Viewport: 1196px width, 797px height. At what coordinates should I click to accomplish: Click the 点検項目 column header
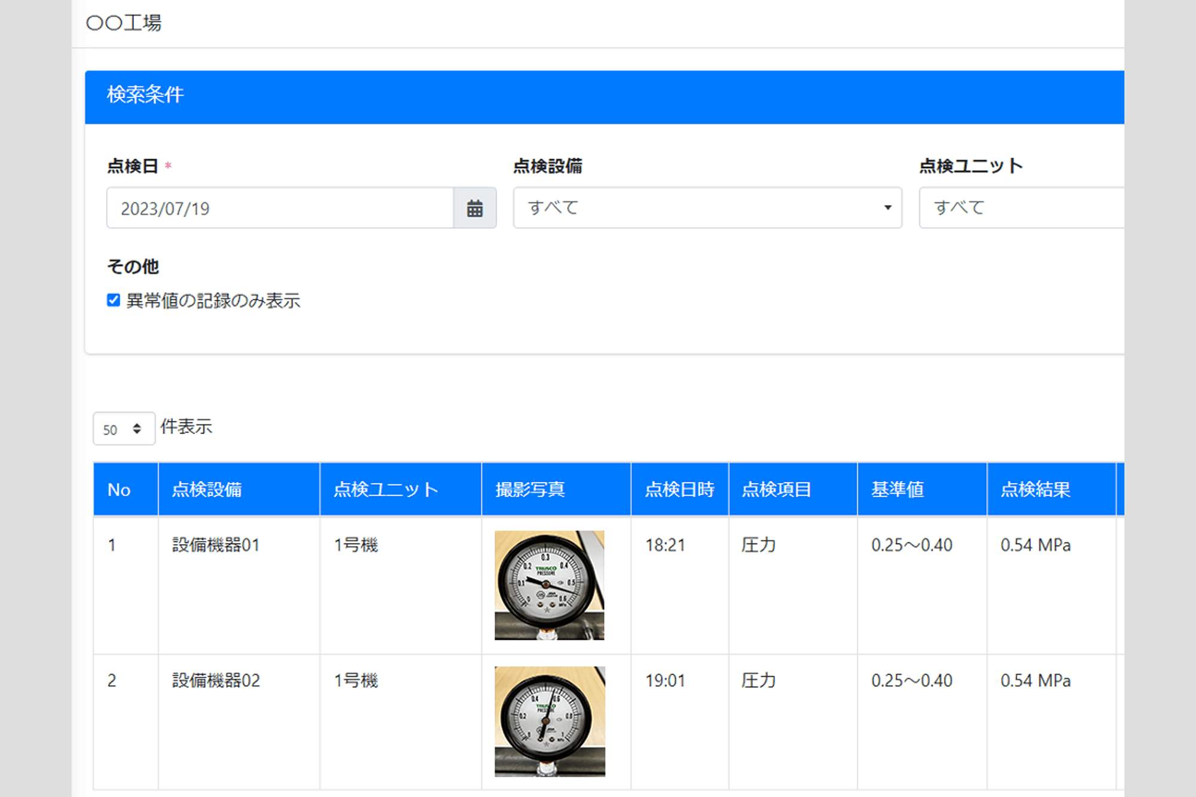pos(776,490)
